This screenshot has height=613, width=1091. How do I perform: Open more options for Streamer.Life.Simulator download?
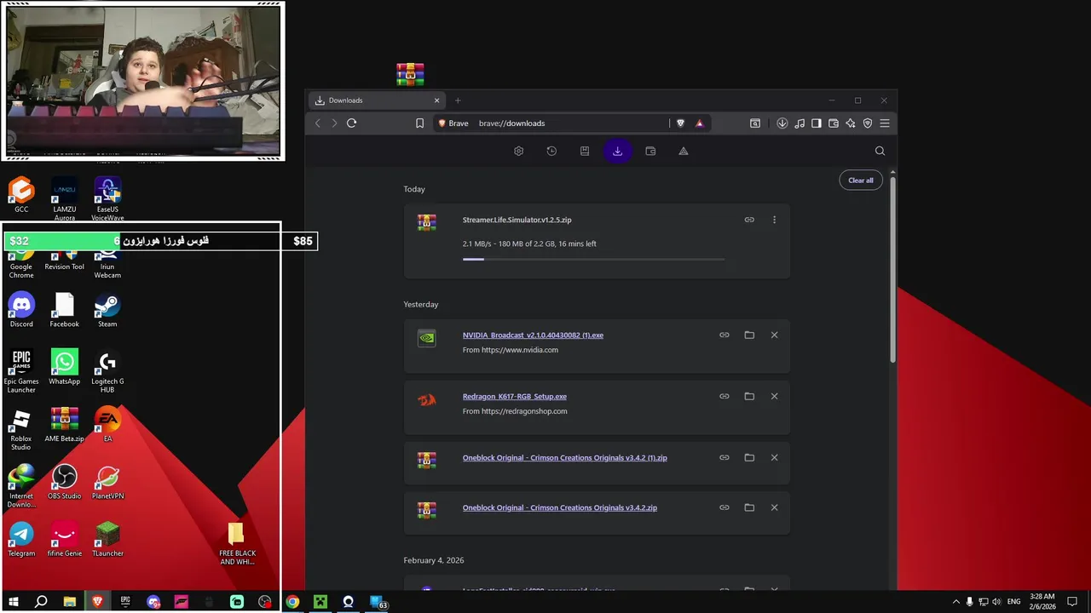pyautogui.click(x=774, y=220)
